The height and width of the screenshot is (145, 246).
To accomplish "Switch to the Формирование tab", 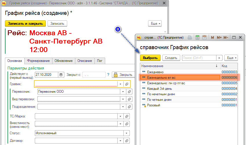I will 39,61.
